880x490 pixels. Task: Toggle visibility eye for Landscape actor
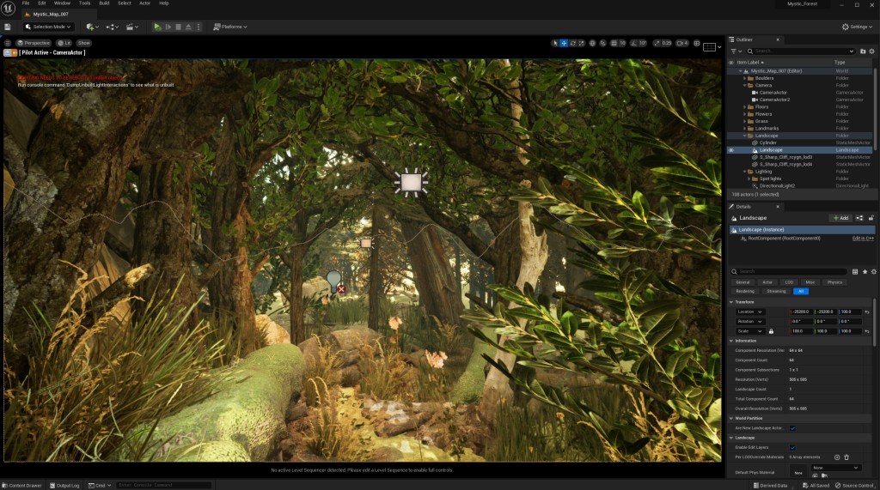tap(731, 150)
